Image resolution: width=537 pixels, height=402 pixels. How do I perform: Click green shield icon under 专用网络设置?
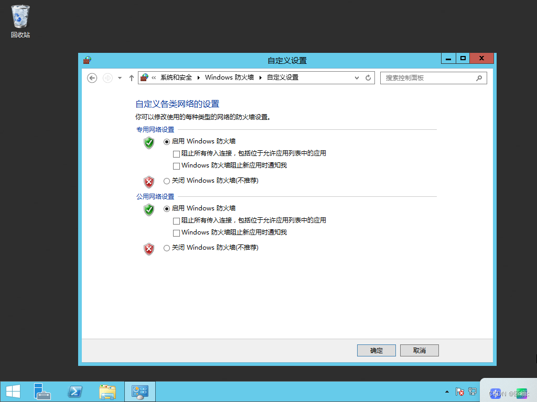[149, 142]
